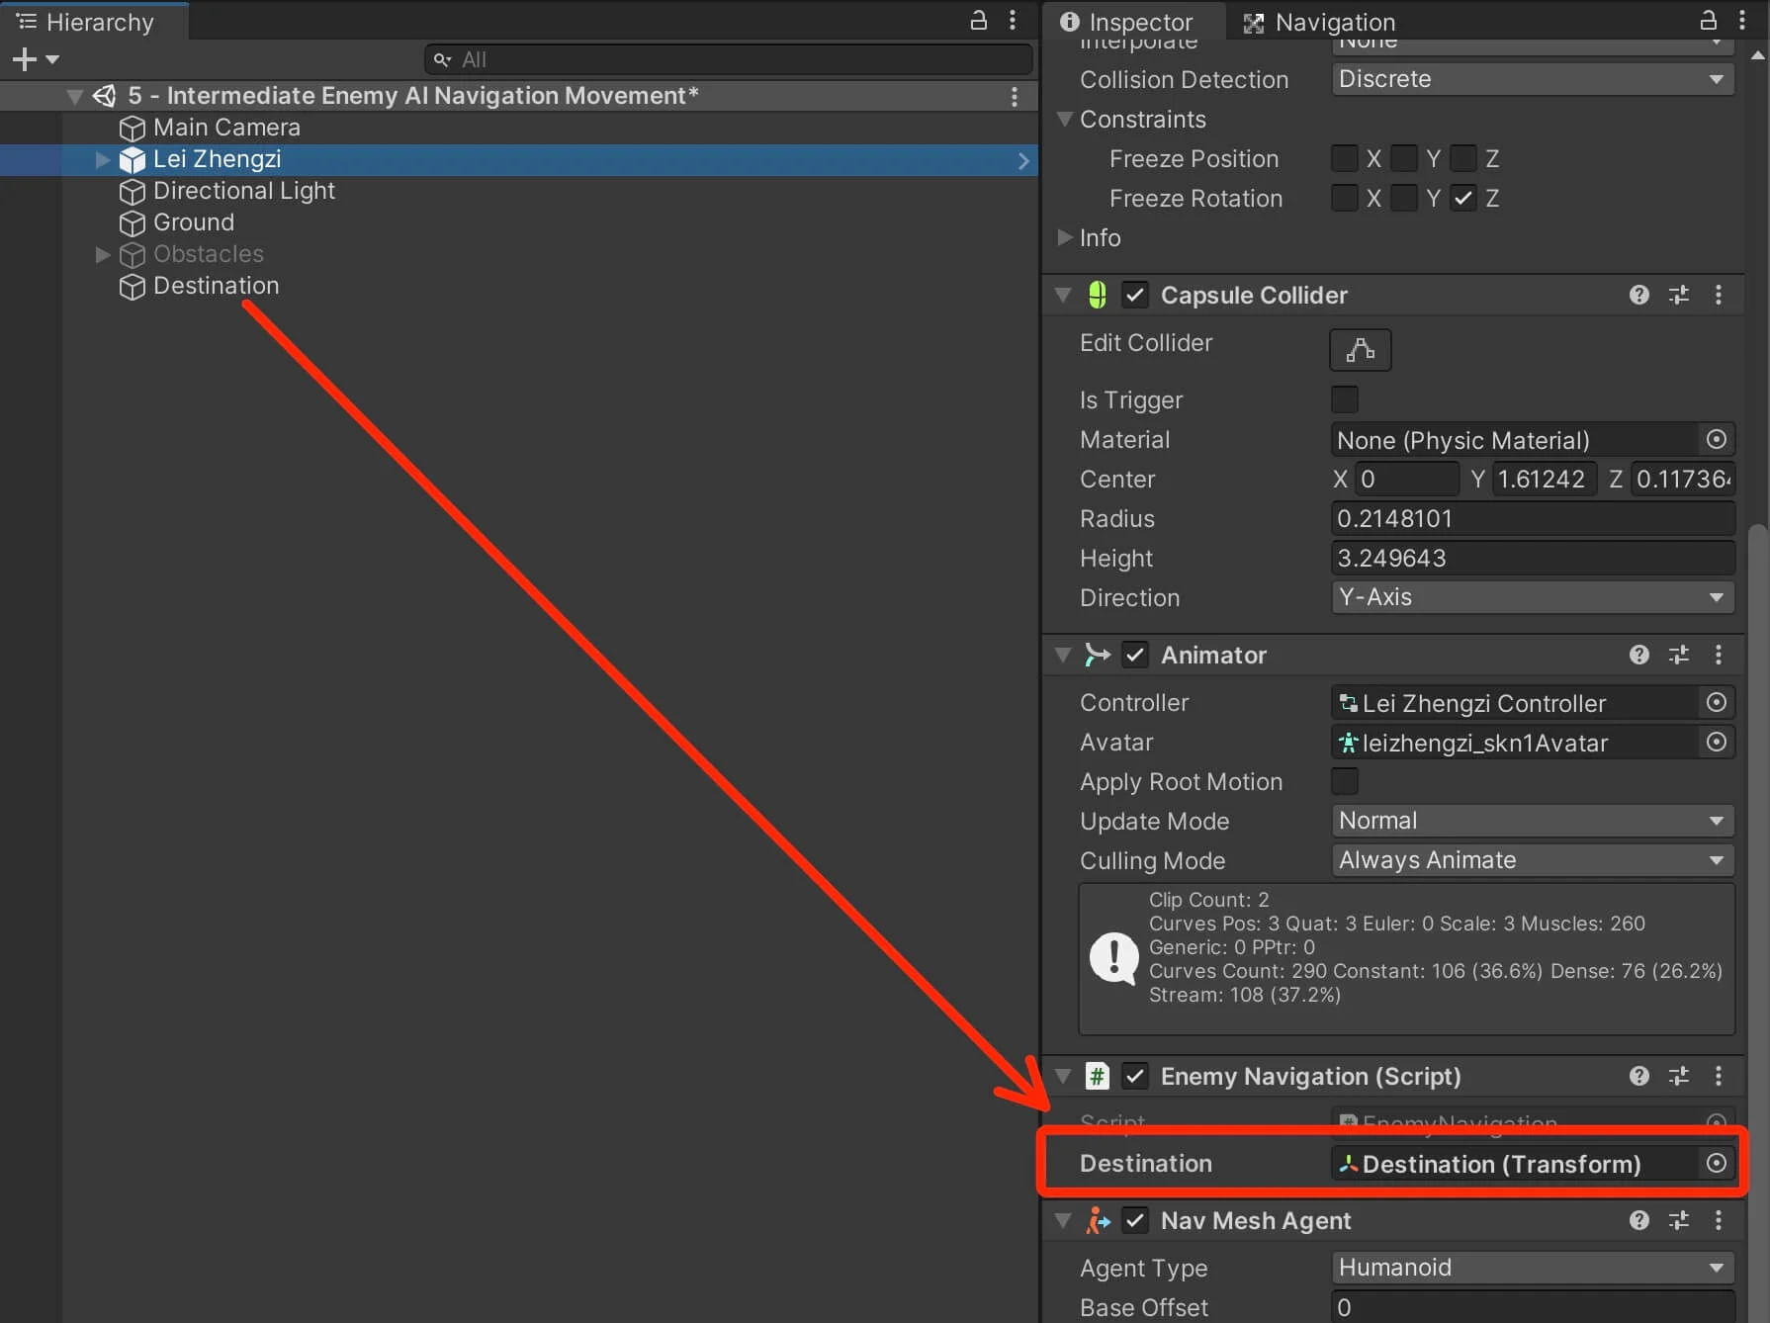Open the Destination Transform object picker
The image size is (1770, 1323).
[1717, 1163]
